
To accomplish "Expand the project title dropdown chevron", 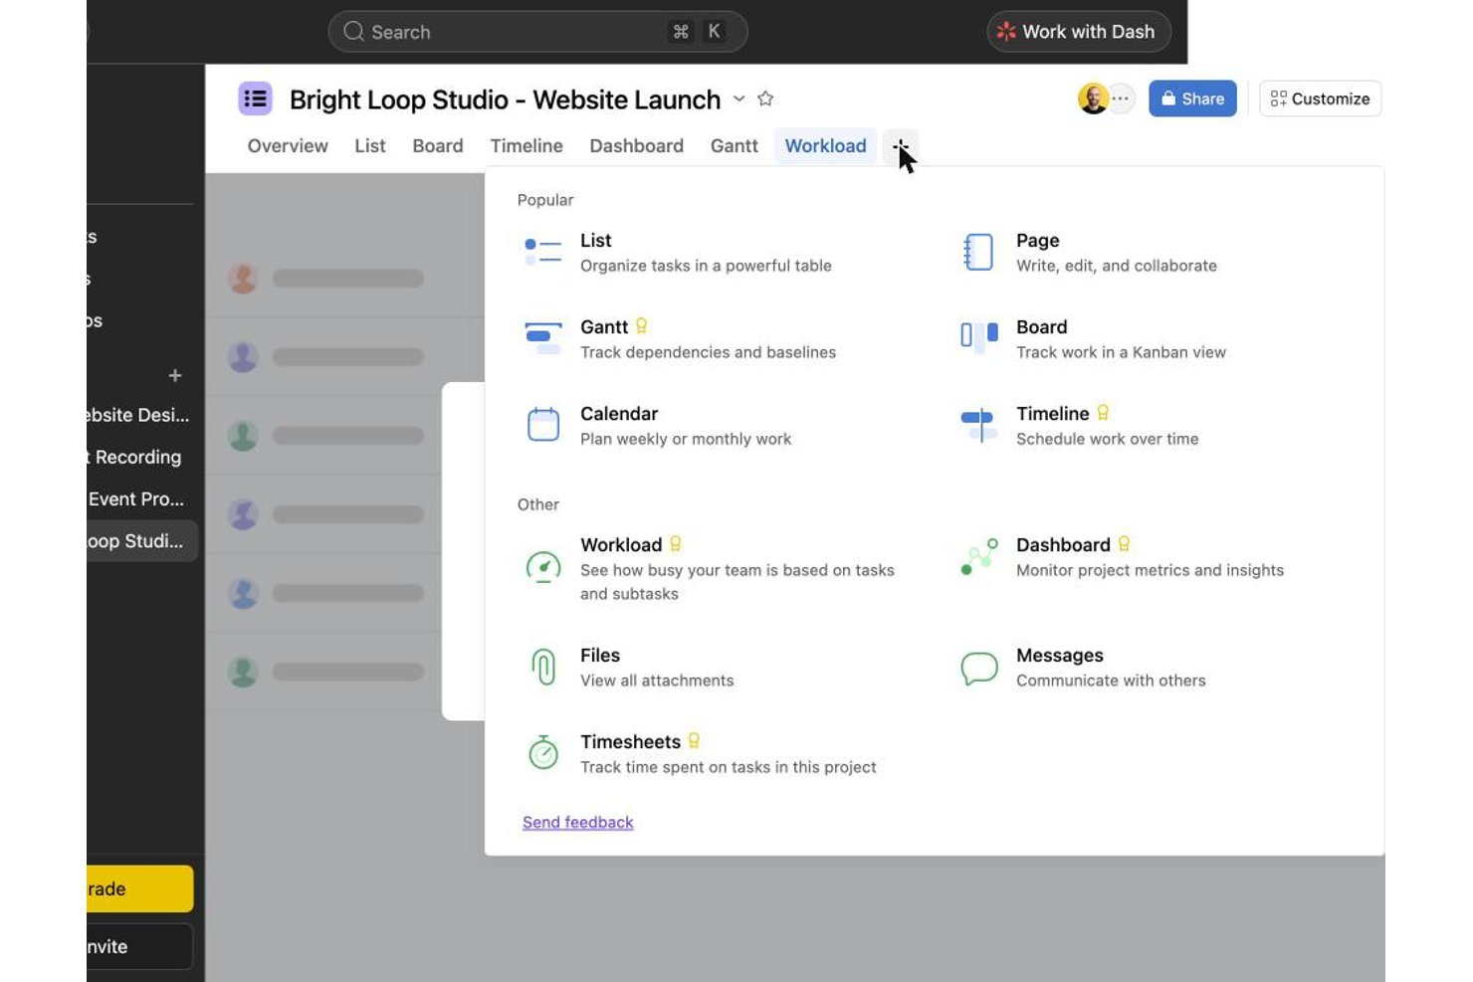I will pos(738,98).
